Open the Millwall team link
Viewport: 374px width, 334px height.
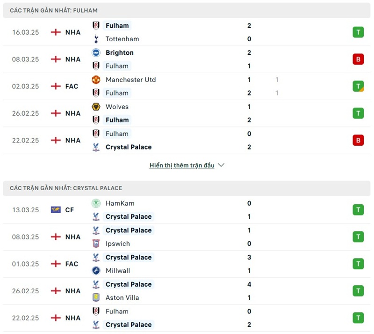click(118, 271)
